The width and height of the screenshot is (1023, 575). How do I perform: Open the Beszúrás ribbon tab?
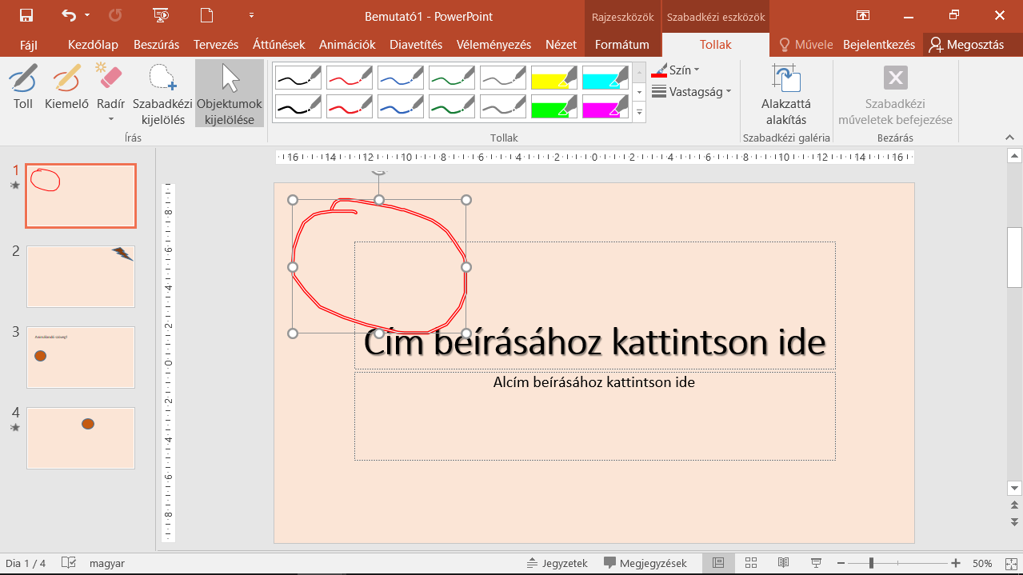pos(156,45)
